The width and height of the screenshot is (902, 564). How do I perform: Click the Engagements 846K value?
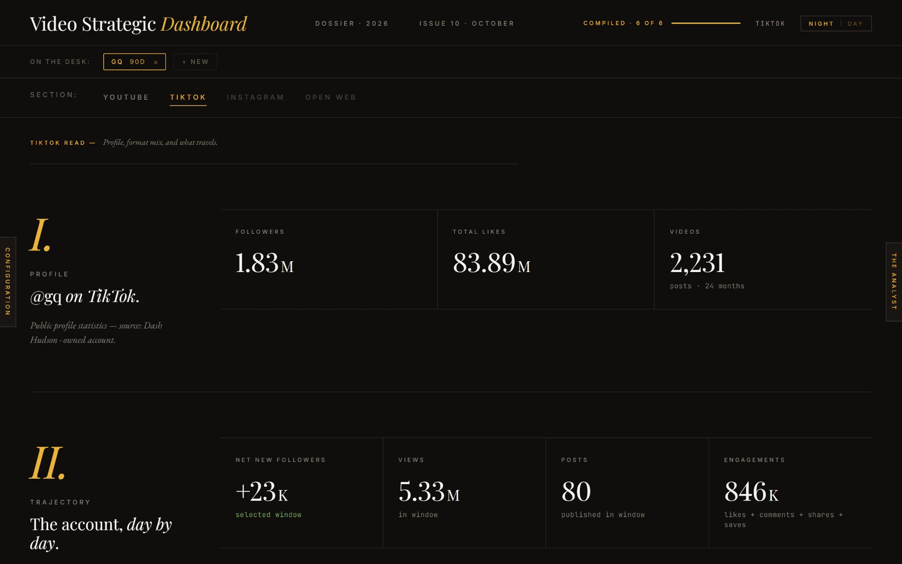751,492
